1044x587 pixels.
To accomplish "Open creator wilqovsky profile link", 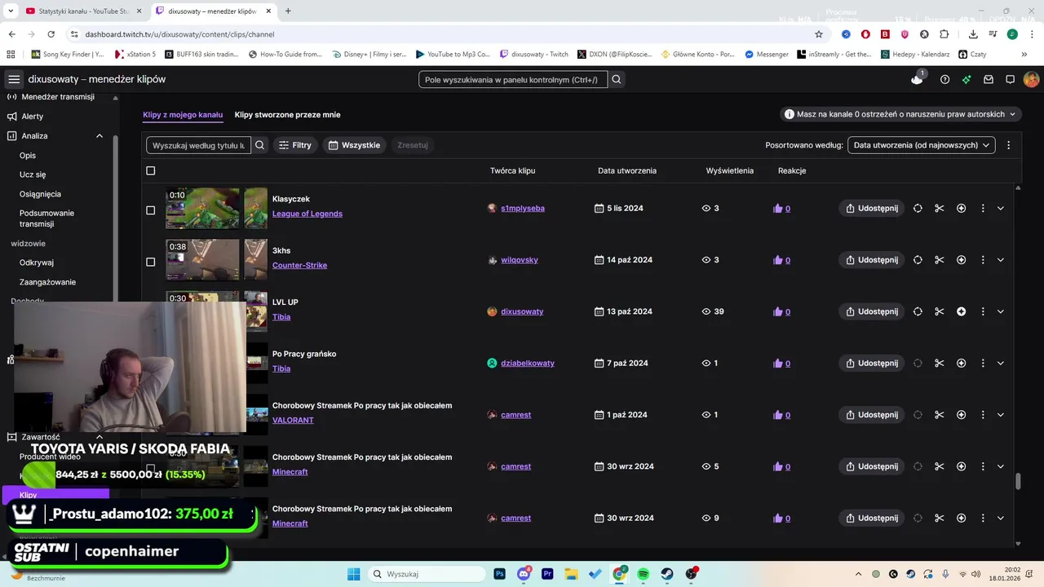I will point(520,260).
